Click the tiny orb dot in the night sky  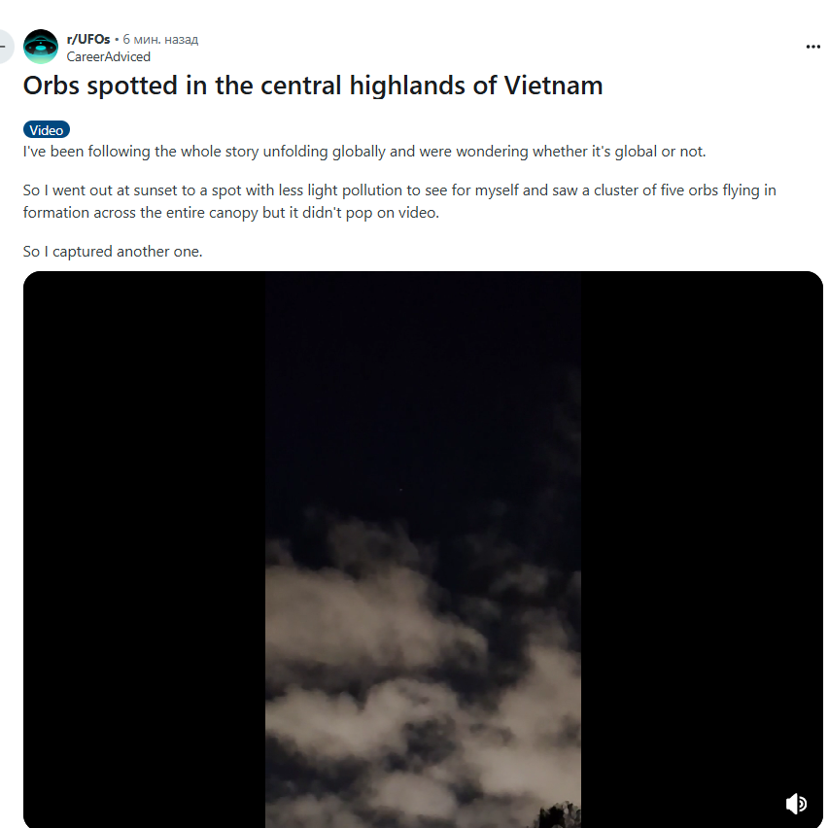click(400, 490)
